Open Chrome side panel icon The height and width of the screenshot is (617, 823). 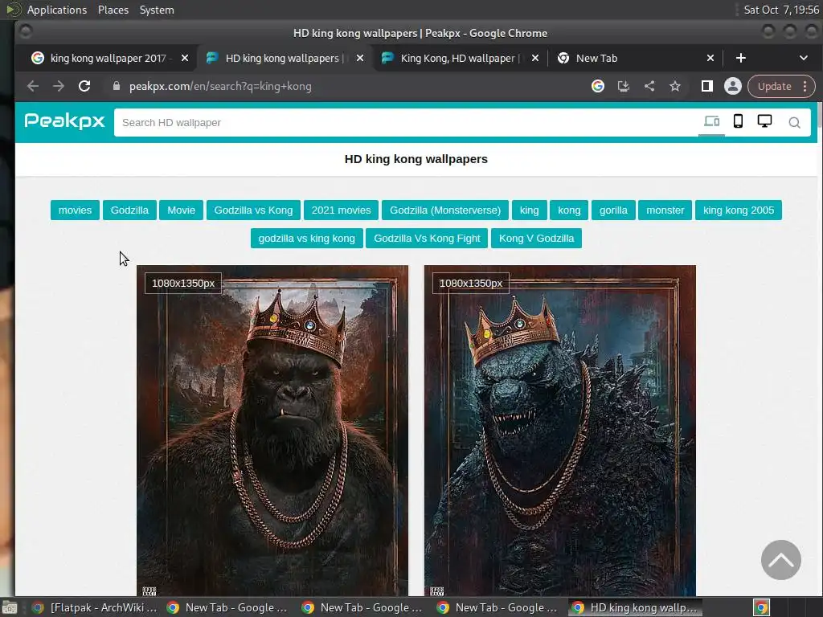tap(707, 86)
